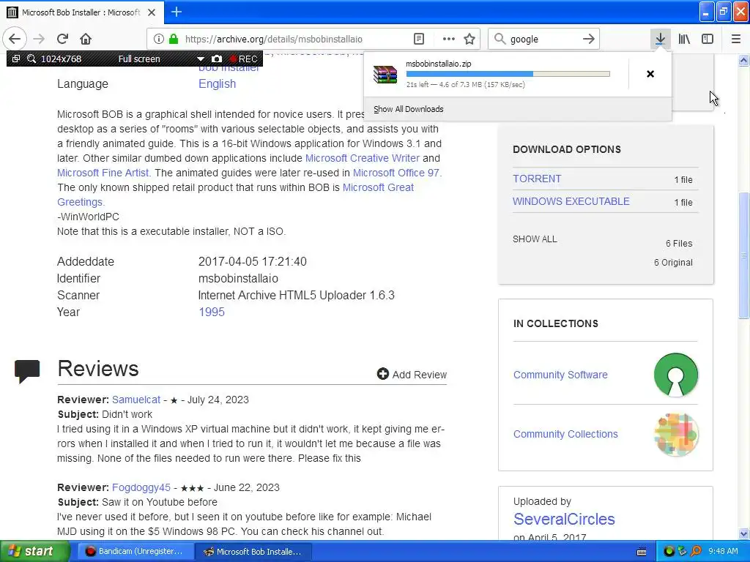Click the page vertical scrollbar thumb
The image size is (750, 562).
click(743, 255)
